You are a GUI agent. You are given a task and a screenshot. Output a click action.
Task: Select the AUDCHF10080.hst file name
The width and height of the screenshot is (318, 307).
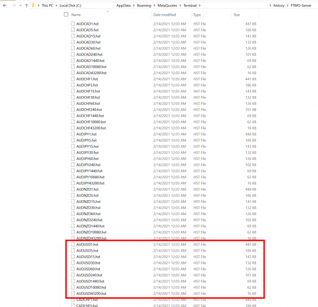[91, 122]
